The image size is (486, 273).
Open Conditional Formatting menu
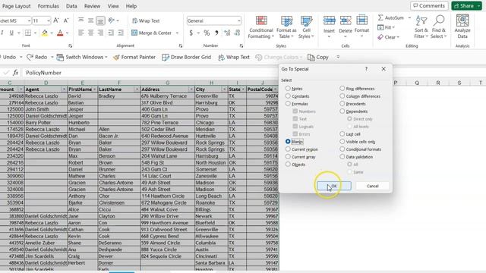[x=261, y=27]
